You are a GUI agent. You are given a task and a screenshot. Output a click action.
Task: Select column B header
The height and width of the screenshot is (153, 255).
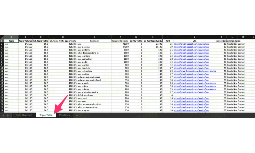[25, 37]
